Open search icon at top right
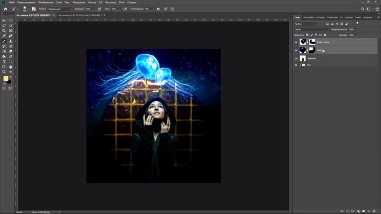Viewport: 381px width, 214px height. [x=363, y=9]
